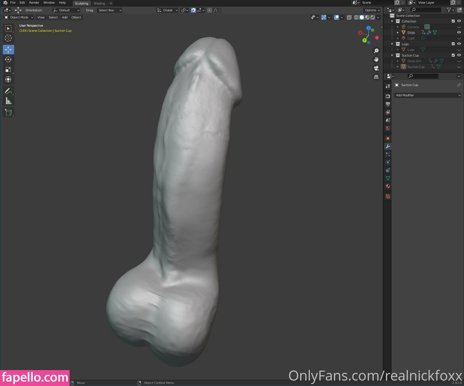
Task: Switch to rendered viewport shading
Action: [373, 17]
